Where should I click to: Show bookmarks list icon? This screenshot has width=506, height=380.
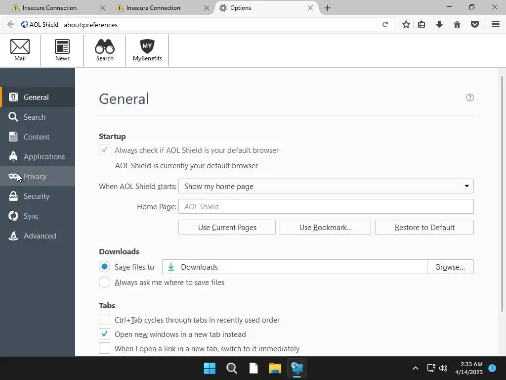tap(422, 25)
